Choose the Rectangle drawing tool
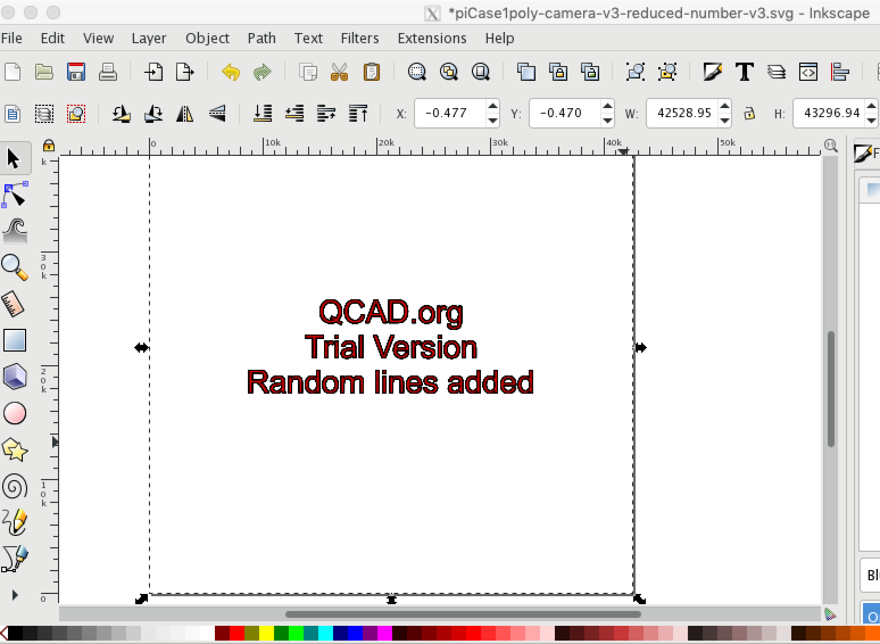This screenshot has height=644, width=880. [15, 340]
